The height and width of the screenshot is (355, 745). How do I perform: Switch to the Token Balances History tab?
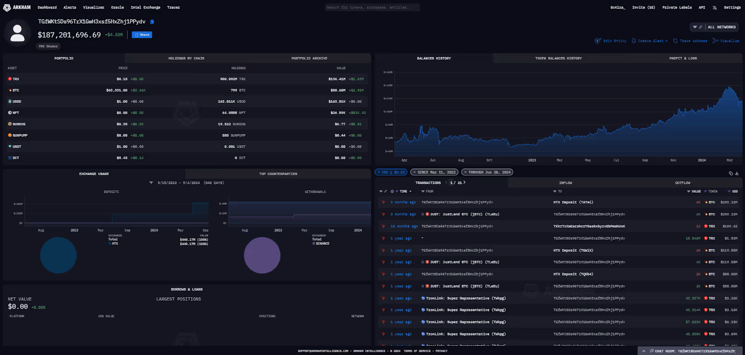[558, 59]
